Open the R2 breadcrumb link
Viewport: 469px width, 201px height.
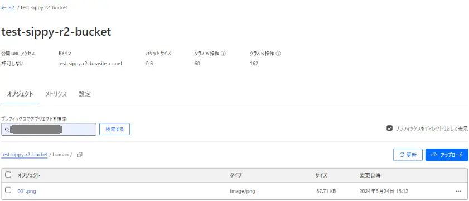(11, 8)
